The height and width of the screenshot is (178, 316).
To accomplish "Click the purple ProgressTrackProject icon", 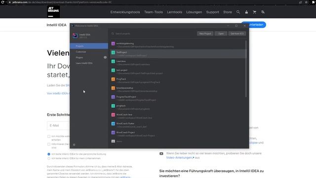I will click(x=113, y=97).
